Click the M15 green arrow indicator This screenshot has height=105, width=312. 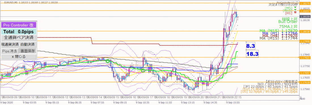(x=296, y=10)
